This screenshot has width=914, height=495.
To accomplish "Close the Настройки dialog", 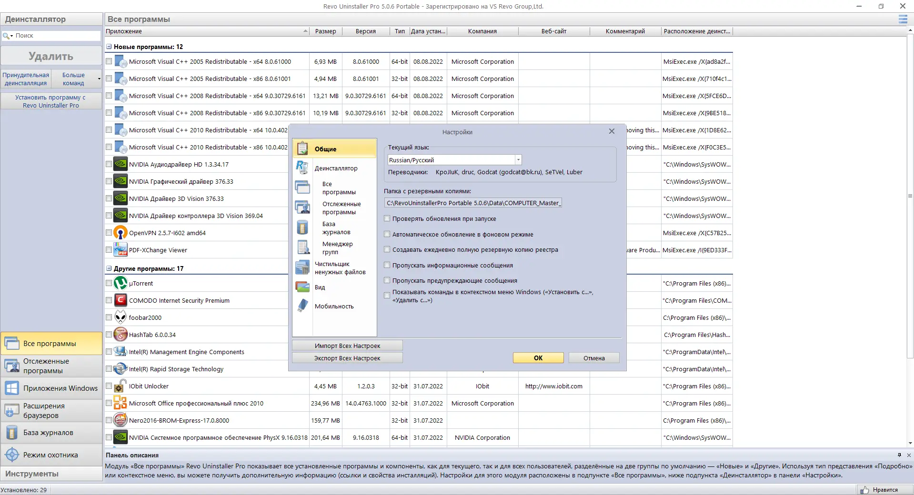I will click(612, 131).
